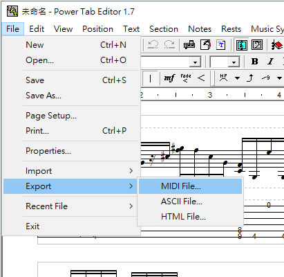Toggle Bold text formatting
The height and width of the screenshot is (277, 284).
(x=255, y=62)
